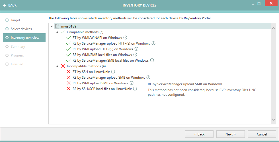Screen dimensions: 279x142
Task: Click info icon beside WMI upload SMB
Action: tap(132, 83)
